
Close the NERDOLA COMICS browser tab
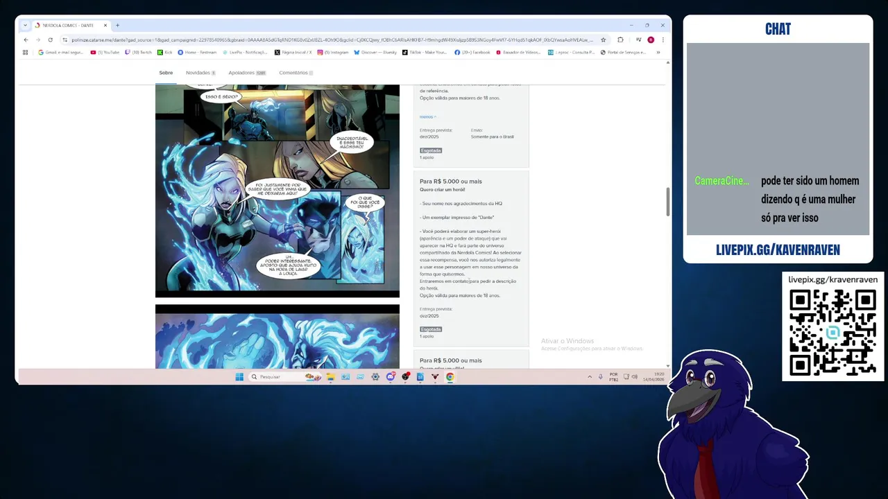pyautogui.click(x=104, y=25)
